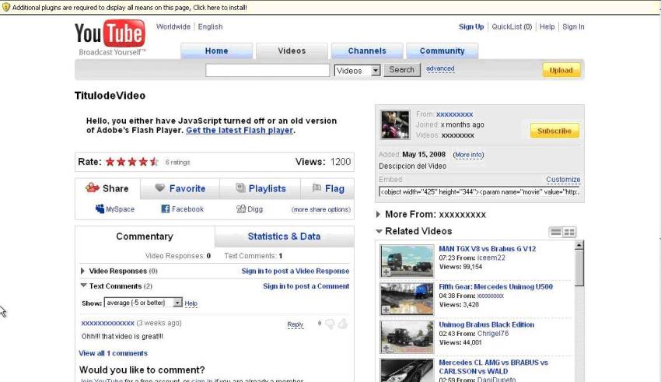Click Sign in to post a Video Response
This screenshot has width=661, height=382.
[x=295, y=271]
